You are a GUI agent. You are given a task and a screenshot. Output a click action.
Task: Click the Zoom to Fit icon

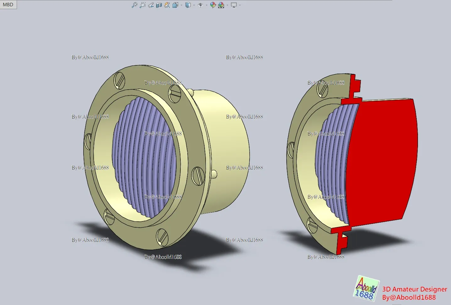coord(134,5)
